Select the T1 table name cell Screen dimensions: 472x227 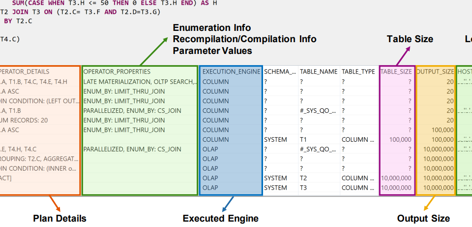pos(303,140)
